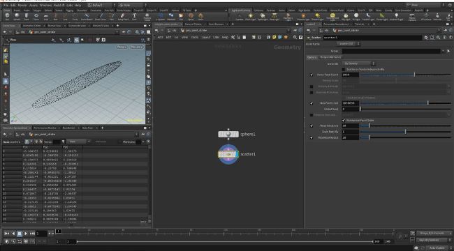Image resolution: width=454 pixels, height=251 pixels.
Task: Select the Metaball shelf tool
Action: (x=171, y=17)
